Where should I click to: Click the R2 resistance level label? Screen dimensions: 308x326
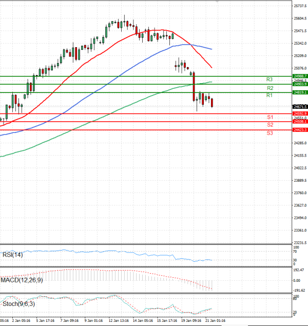coord(269,88)
